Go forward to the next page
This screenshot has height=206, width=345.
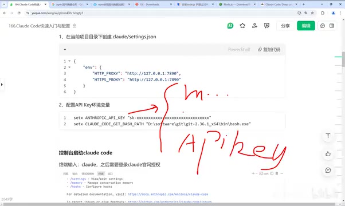[x=11, y=13]
